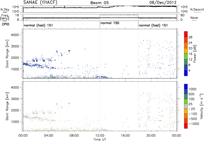Image resolution: width=204 pixels, height=141 pixels.
Task: Click the Time UT axis title
Action: (100, 139)
